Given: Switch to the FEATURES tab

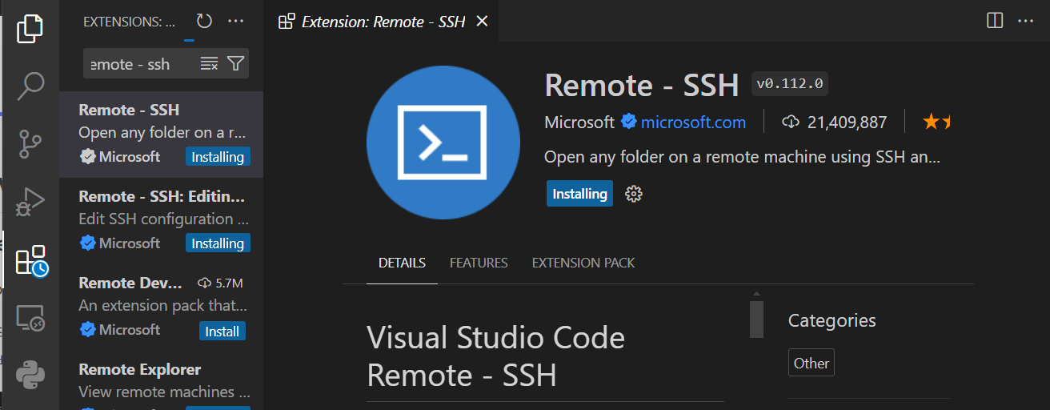Looking at the screenshot, I should click(x=479, y=263).
